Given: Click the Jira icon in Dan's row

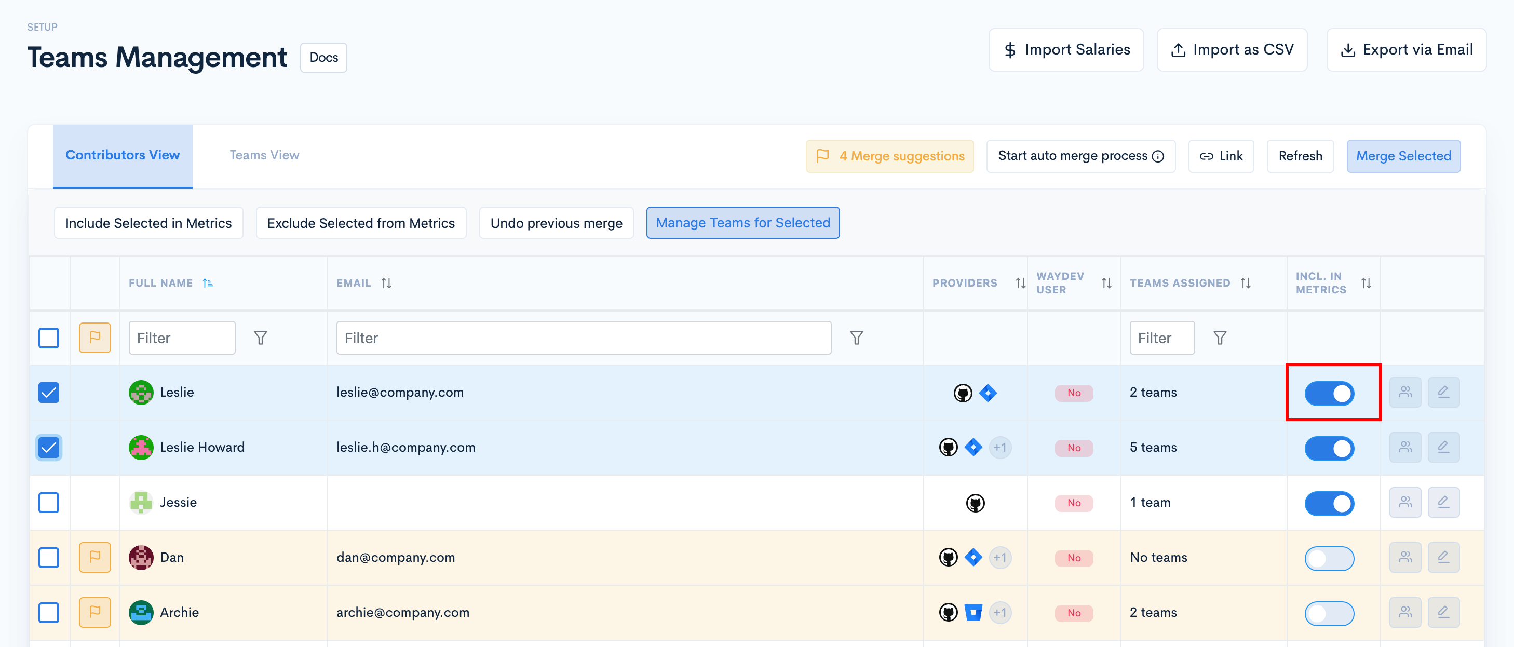Looking at the screenshot, I should [974, 558].
